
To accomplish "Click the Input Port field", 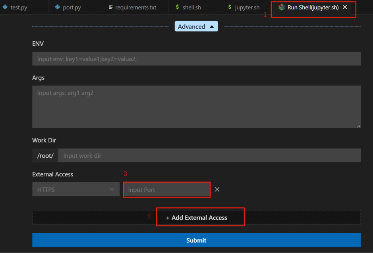I will pyautogui.click(x=166, y=190).
